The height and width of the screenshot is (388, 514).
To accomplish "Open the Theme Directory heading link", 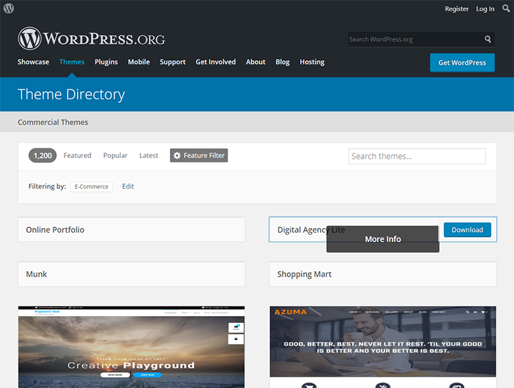I will [71, 94].
